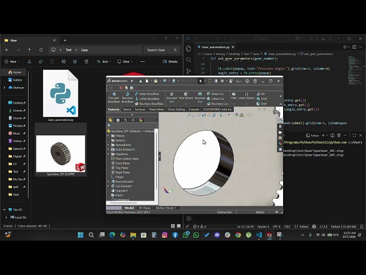Click SolidWorks Rebuild traffic light icon
The height and width of the screenshot is (275, 366).
click(210, 81)
